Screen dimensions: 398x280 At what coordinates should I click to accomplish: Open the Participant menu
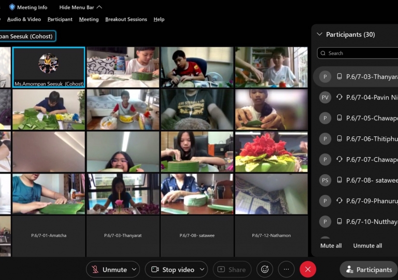click(x=60, y=19)
